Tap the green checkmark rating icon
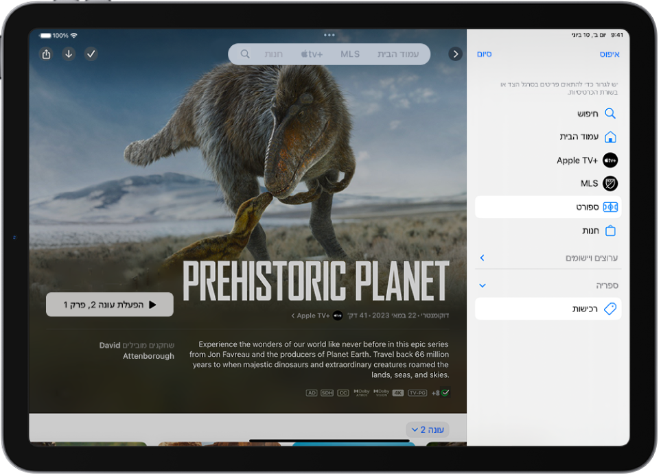The width and height of the screenshot is (661, 476). coord(445,392)
